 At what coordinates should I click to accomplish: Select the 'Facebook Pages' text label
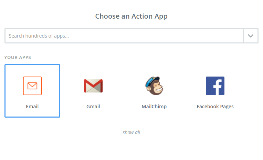(215, 107)
